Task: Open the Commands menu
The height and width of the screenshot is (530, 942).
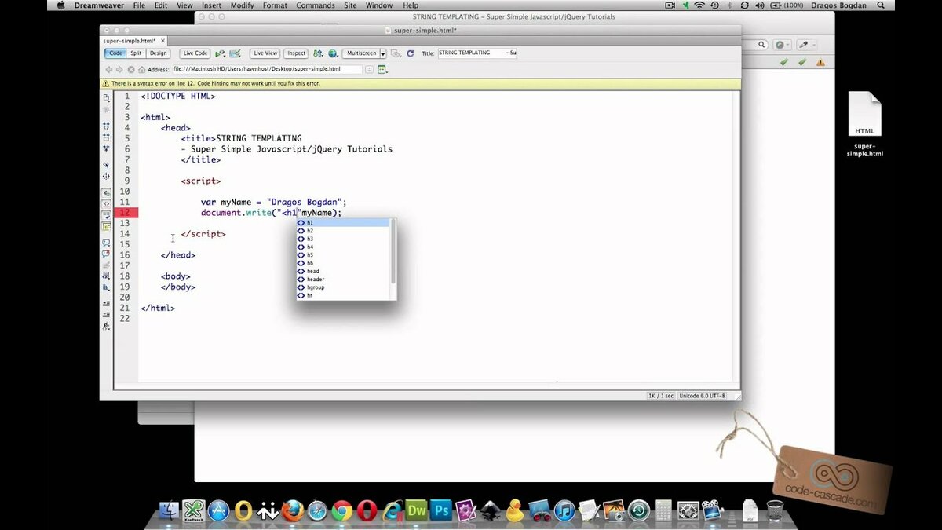Action: click(x=316, y=5)
